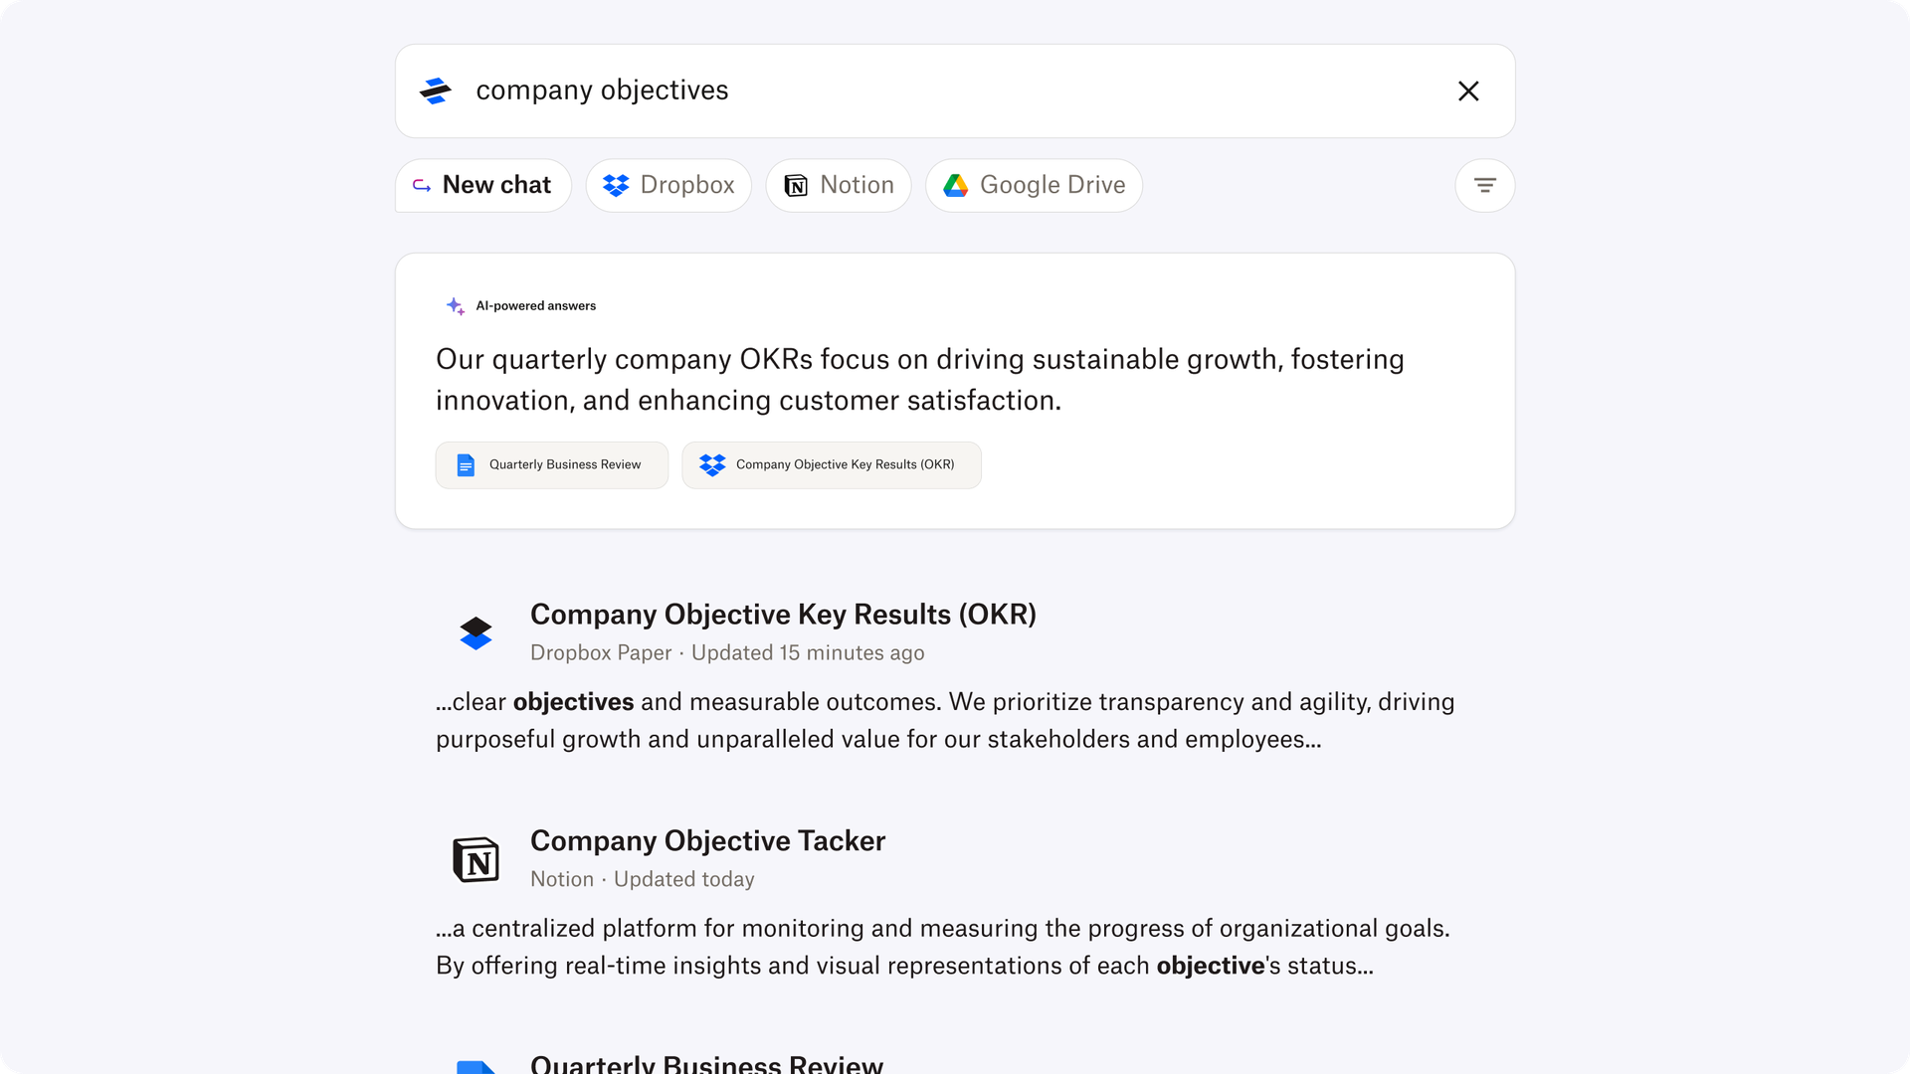Select the Dropbox source filter icon
The width and height of the screenshot is (1910, 1074).
[x=615, y=185]
